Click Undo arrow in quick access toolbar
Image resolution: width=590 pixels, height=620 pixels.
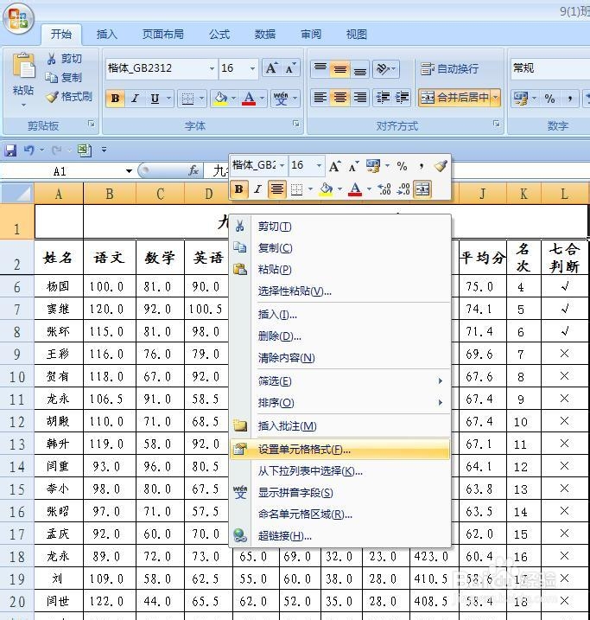click(x=29, y=150)
